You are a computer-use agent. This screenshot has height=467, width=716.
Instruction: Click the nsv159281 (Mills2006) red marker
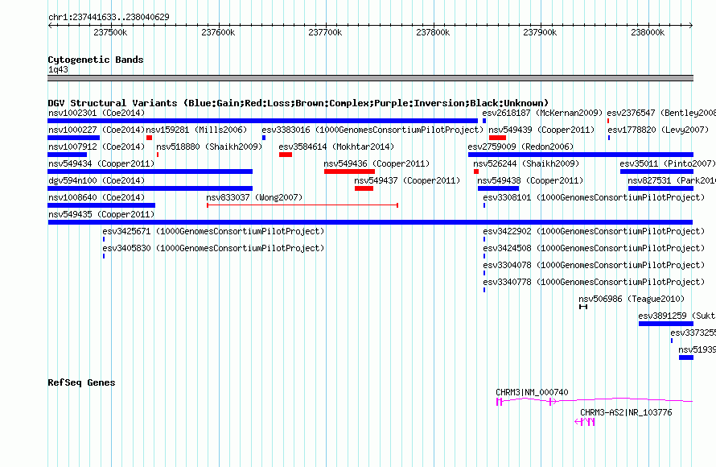[150, 138]
